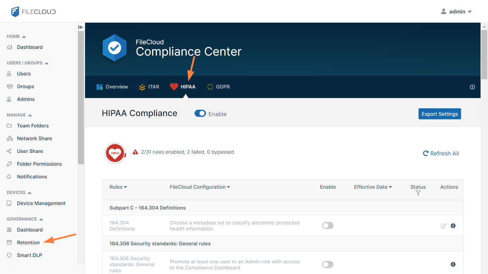Click the main page vertical scrollbar

(x=484, y=53)
